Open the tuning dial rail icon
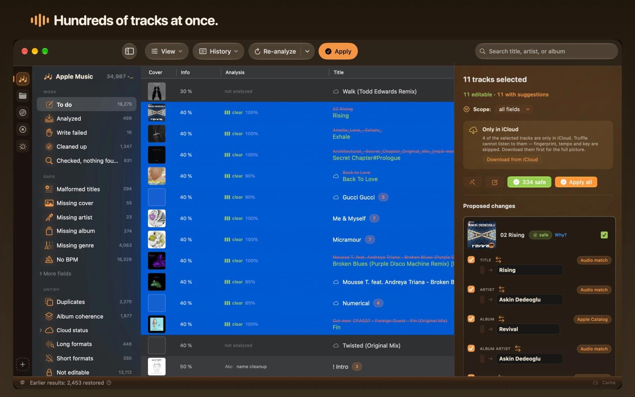The height and width of the screenshot is (397, 635). [23, 146]
